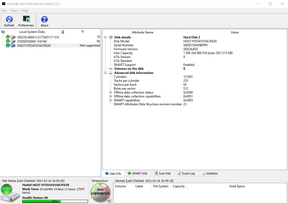Click the thermometer icon in the temperature column header
This screenshot has height=204, width=288.
coord(62,32)
